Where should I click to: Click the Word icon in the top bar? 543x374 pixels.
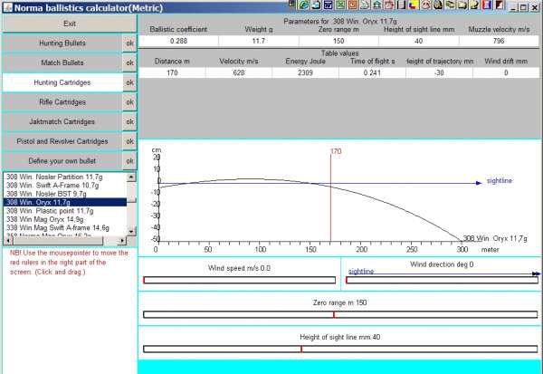[x=329, y=5]
